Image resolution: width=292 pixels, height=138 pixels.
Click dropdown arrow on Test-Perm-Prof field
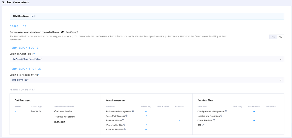281,80
